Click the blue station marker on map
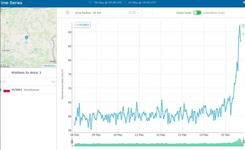 [x=26, y=37]
